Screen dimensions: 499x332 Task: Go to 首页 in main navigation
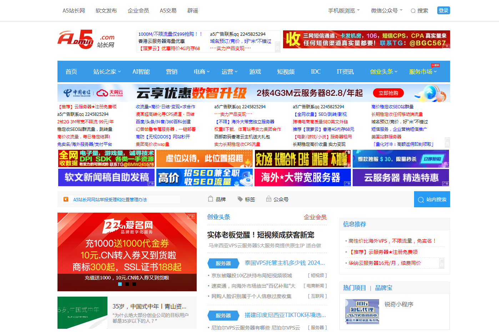click(71, 71)
